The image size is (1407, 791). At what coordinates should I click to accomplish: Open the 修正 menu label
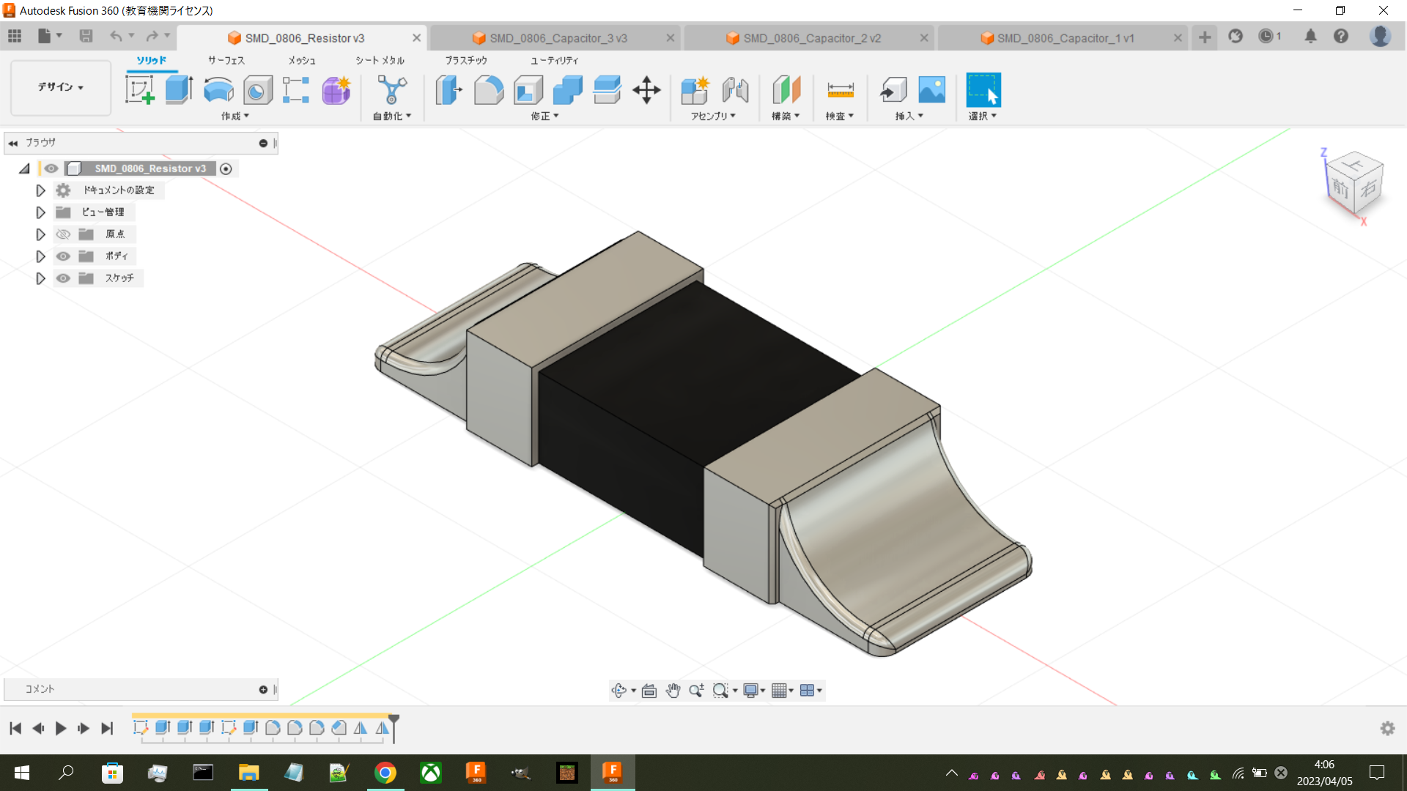pyautogui.click(x=544, y=116)
